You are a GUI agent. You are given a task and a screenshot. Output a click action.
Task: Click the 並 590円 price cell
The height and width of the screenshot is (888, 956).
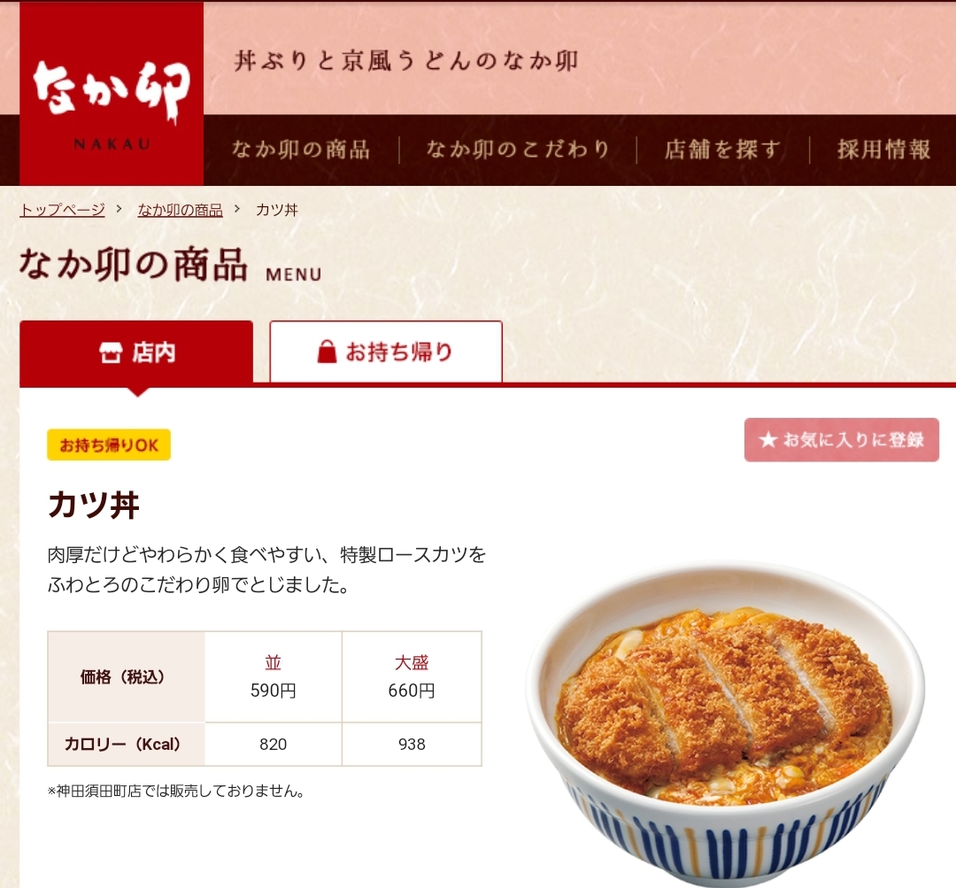click(x=274, y=676)
